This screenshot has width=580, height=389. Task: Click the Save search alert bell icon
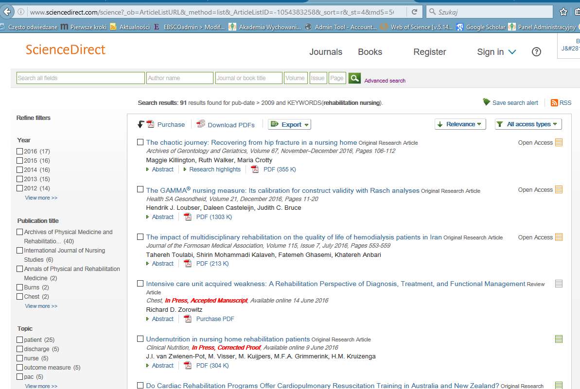487,102
